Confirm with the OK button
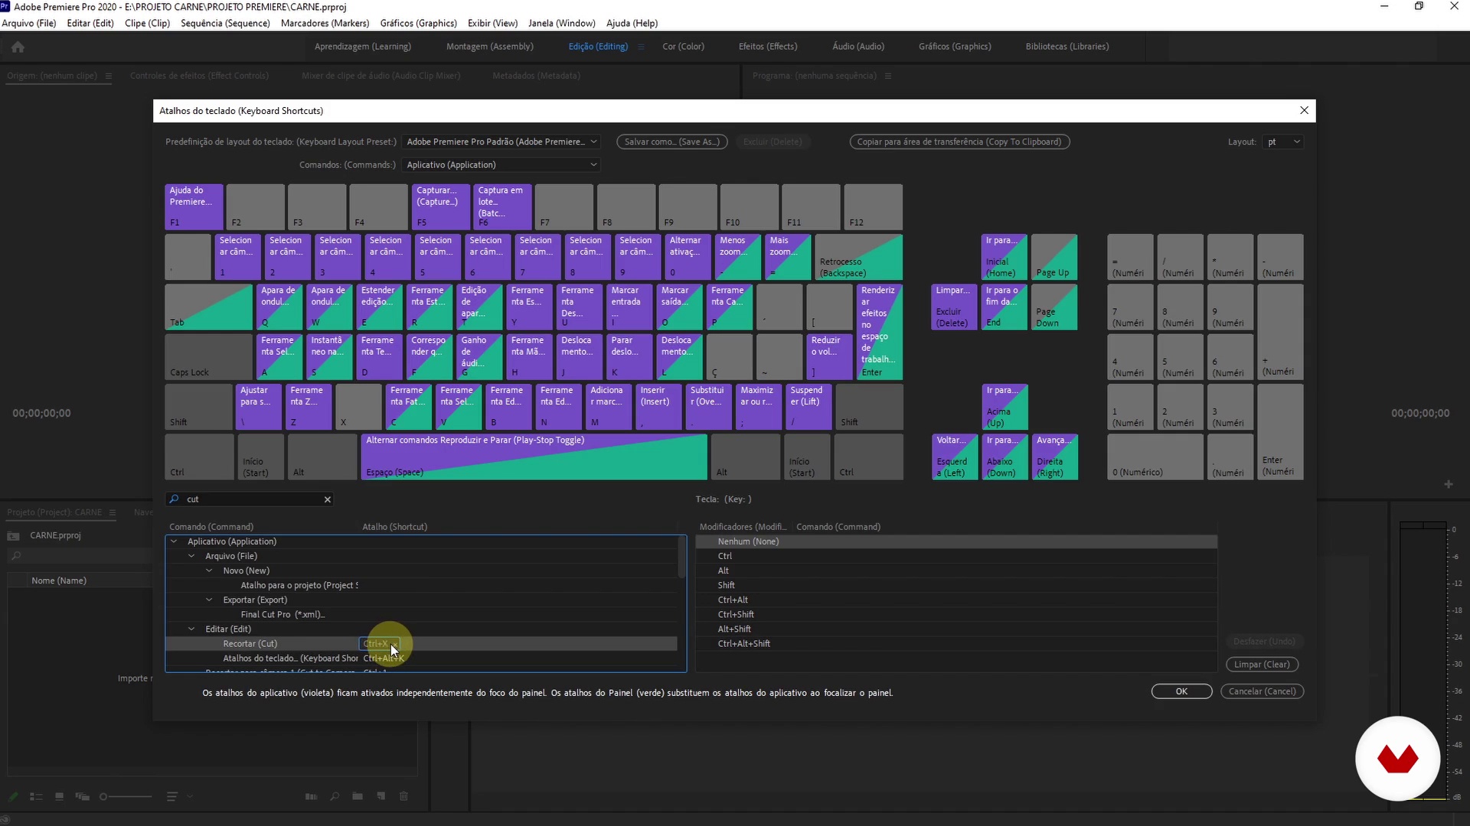Image resolution: width=1470 pixels, height=826 pixels. click(1181, 691)
